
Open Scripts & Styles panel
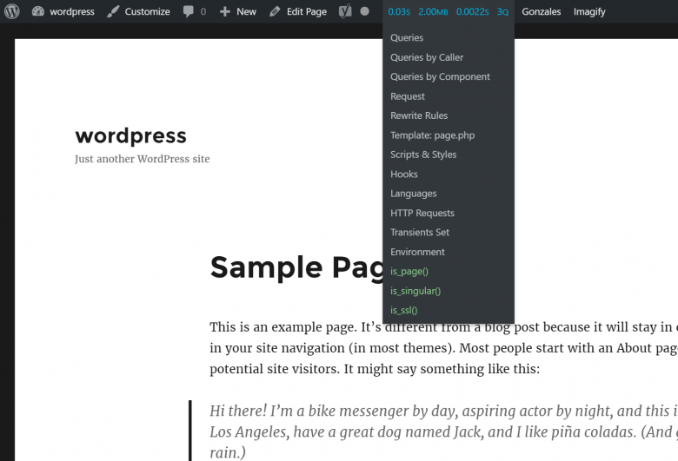(423, 155)
